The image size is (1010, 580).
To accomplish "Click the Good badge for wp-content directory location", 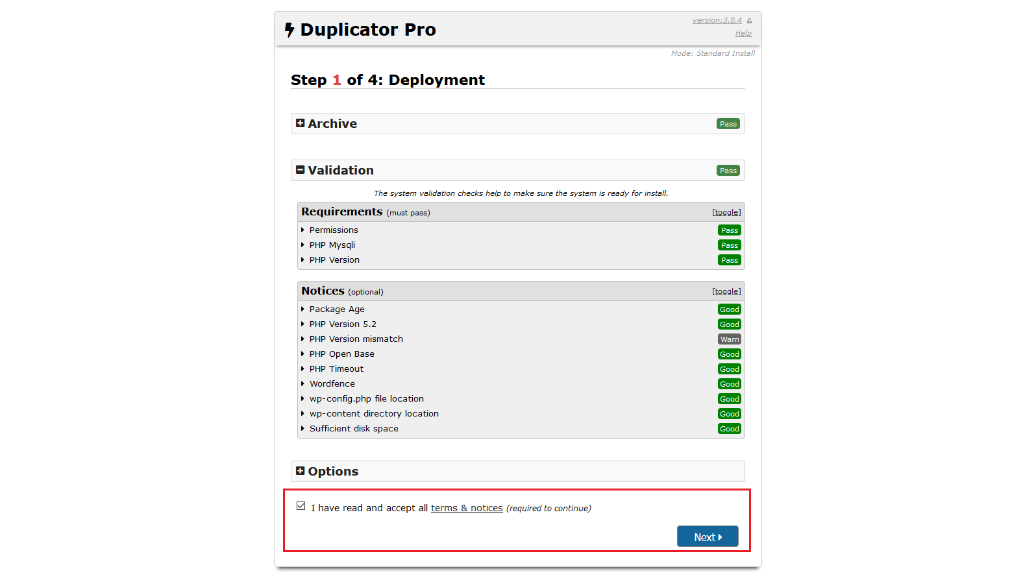I will (x=730, y=414).
